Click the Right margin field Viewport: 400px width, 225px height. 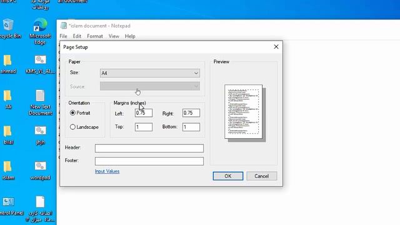point(191,113)
